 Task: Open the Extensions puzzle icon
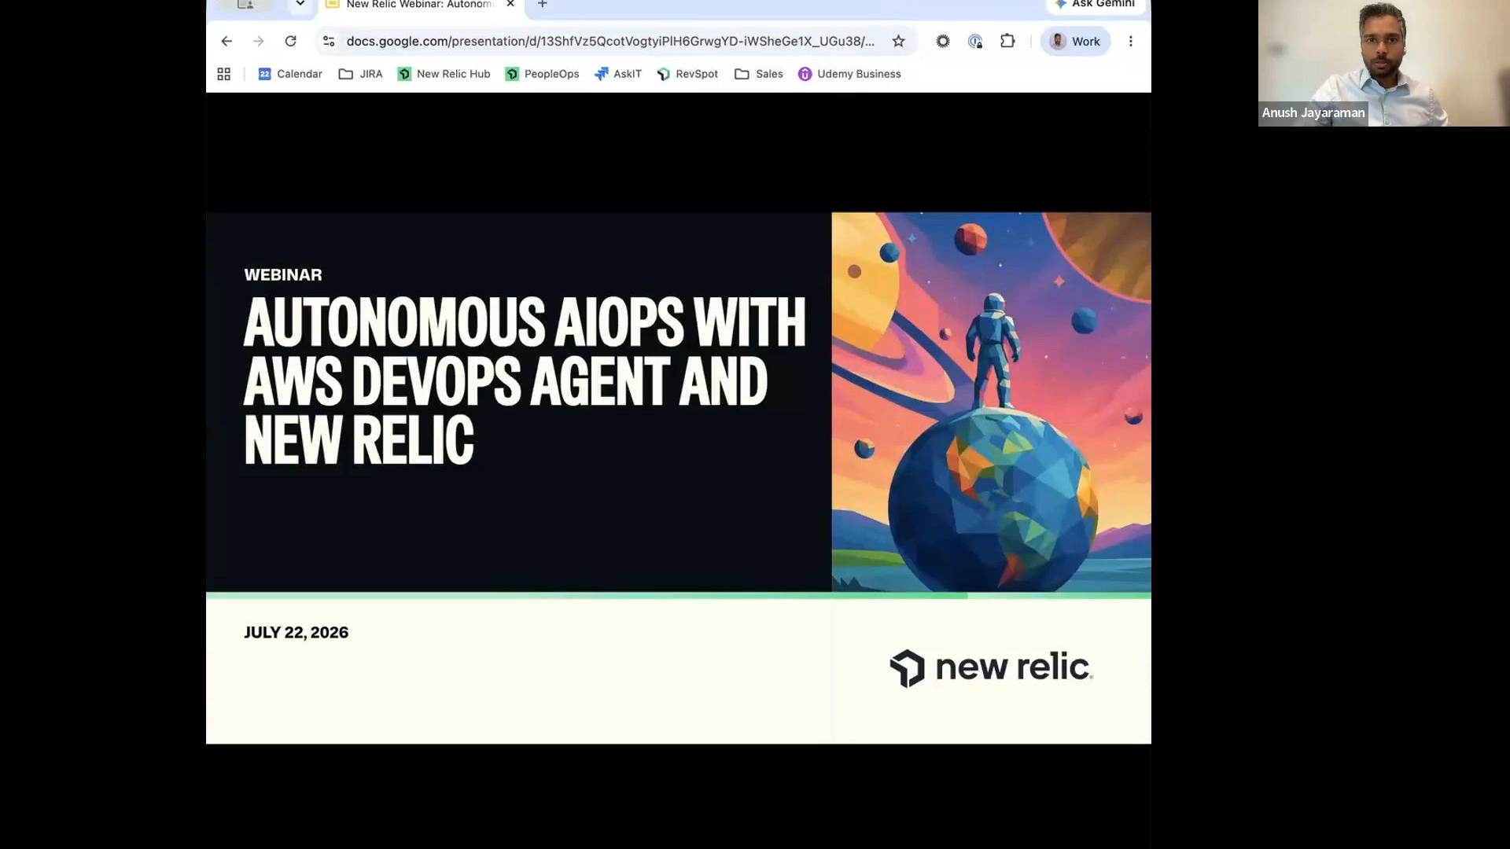click(x=1007, y=41)
